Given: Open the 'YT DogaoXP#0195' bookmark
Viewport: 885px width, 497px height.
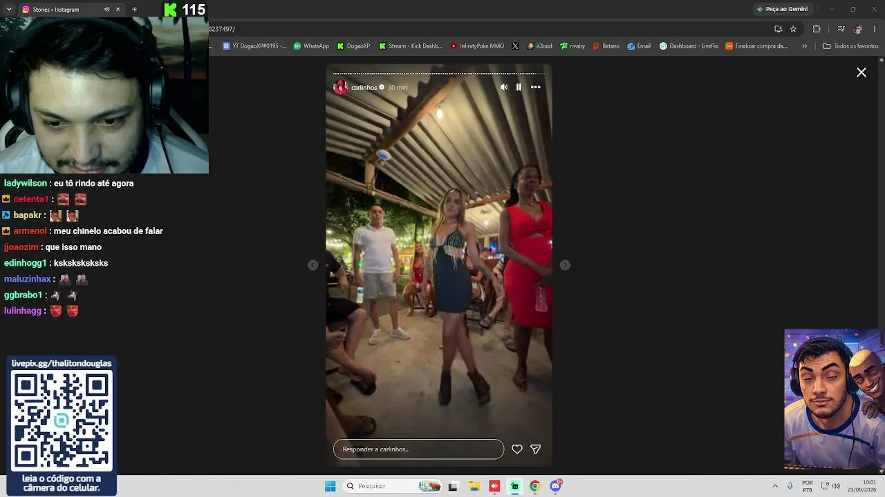Looking at the screenshot, I should point(254,46).
